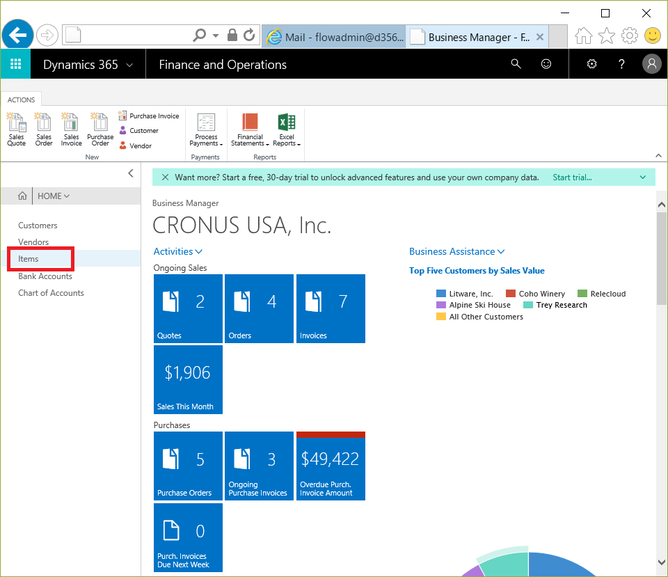
Task: Create a new Purchase Invoice
Action: pyautogui.click(x=149, y=116)
